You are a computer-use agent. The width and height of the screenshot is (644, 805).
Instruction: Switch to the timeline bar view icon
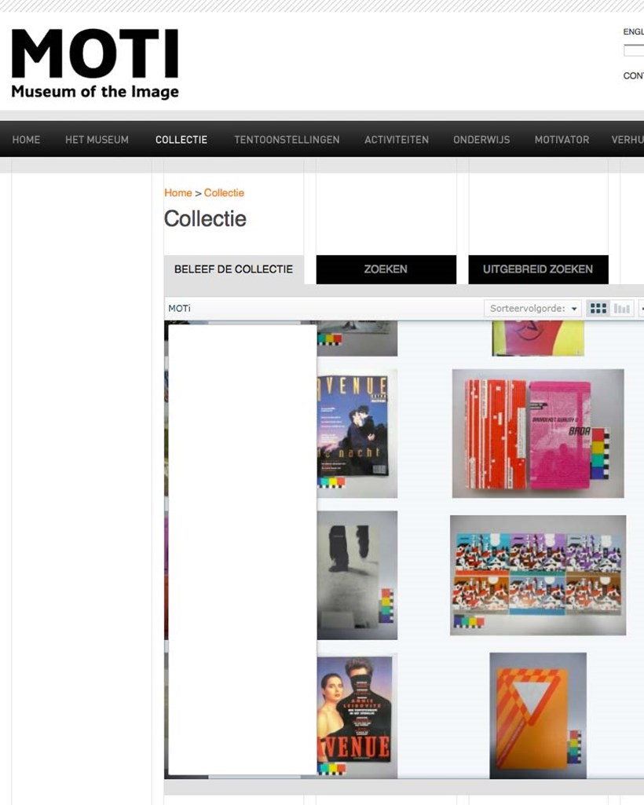(x=622, y=309)
